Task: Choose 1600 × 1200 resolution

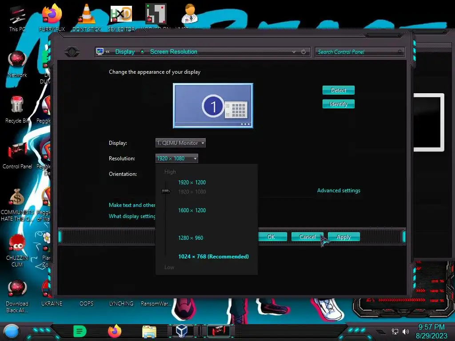Action: [192, 210]
